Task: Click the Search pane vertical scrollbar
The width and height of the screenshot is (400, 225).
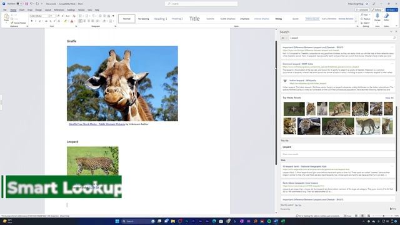Action: point(396,149)
